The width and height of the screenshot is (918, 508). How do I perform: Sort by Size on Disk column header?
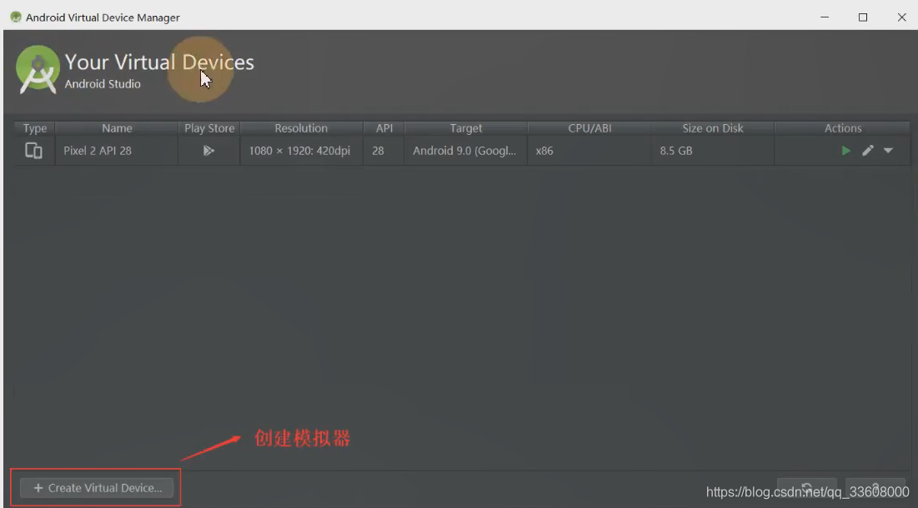[713, 128]
